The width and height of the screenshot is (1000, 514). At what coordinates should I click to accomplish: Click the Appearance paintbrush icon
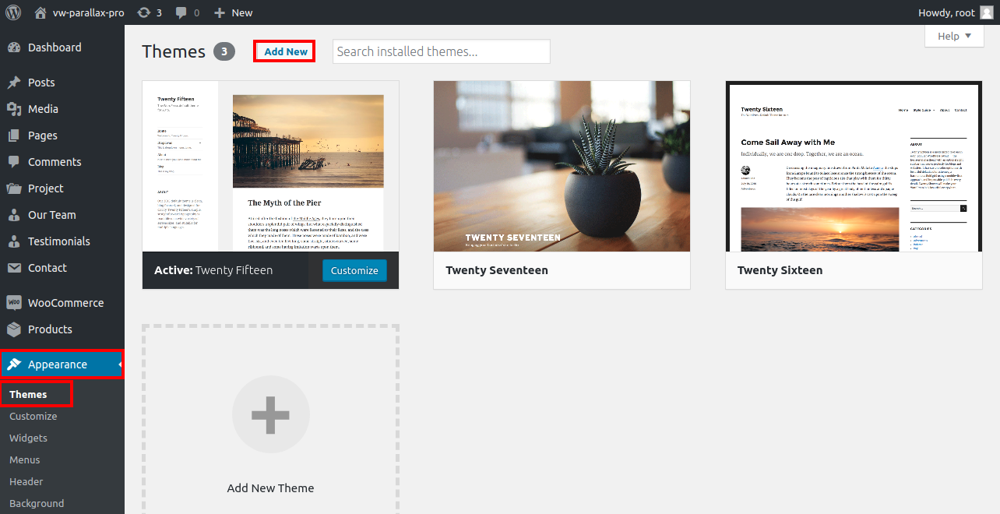14,364
